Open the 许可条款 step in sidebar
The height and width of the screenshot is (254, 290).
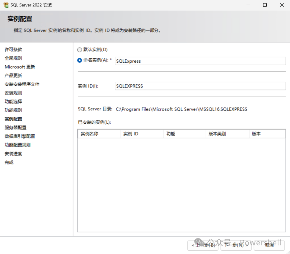[x=13, y=49]
